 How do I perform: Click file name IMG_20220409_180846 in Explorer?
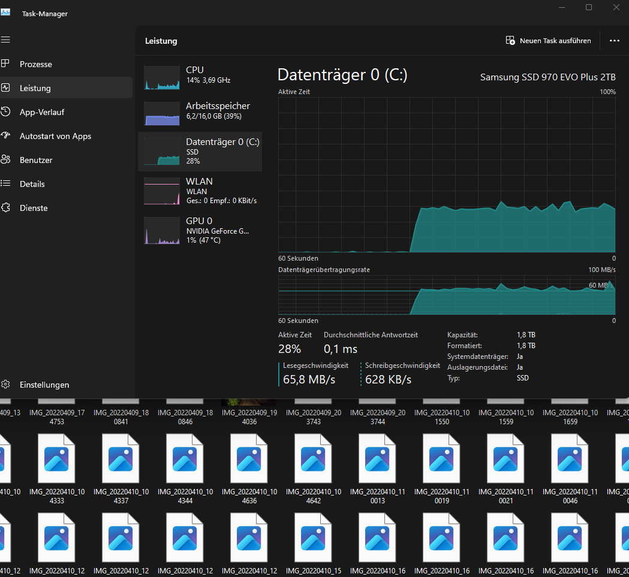(x=185, y=417)
